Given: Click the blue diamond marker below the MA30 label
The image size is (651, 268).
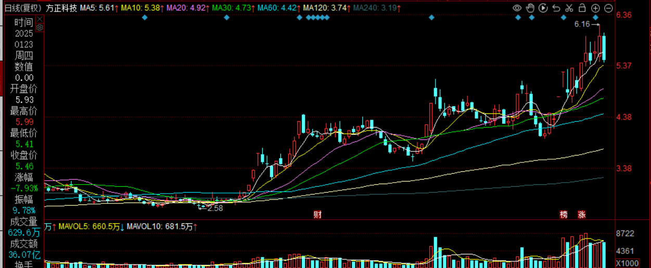Looking at the screenshot, I should tap(226, 18).
